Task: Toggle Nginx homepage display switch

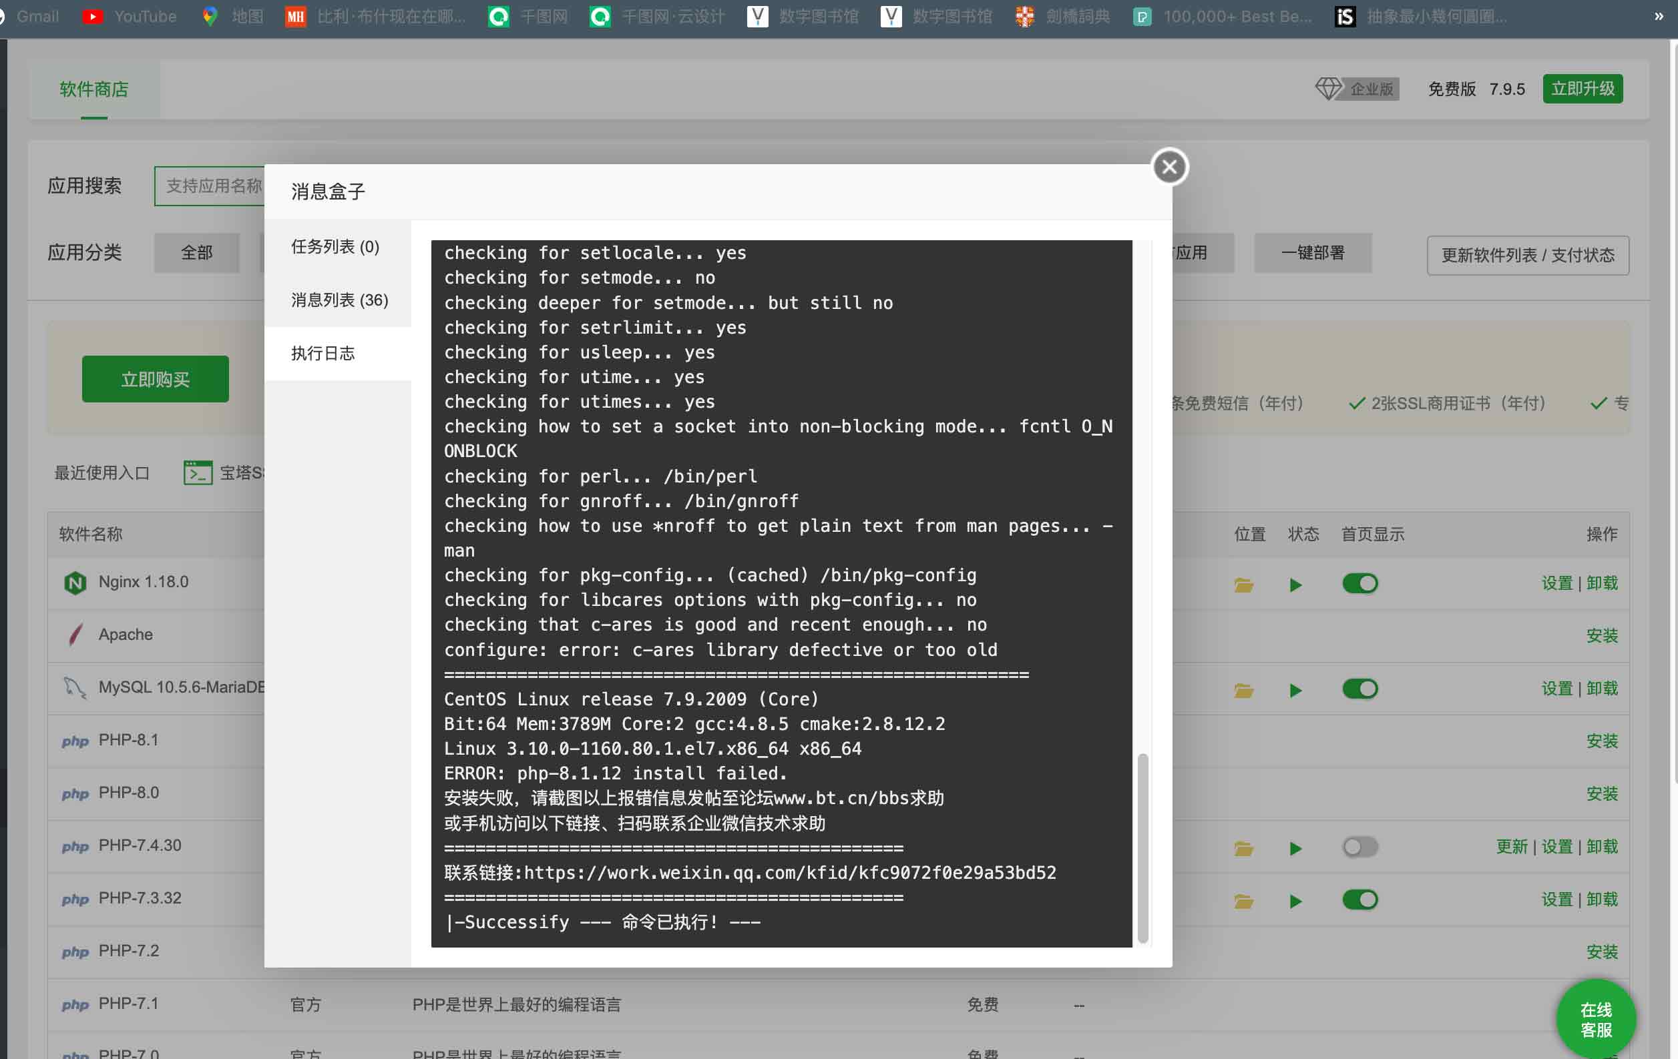Action: click(x=1359, y=583)
